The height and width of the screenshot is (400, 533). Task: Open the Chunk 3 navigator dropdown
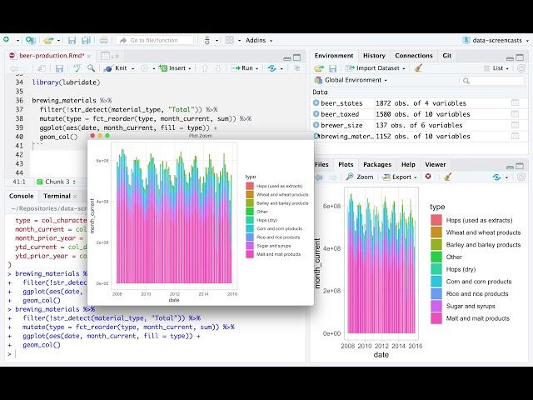pos(56,182)
